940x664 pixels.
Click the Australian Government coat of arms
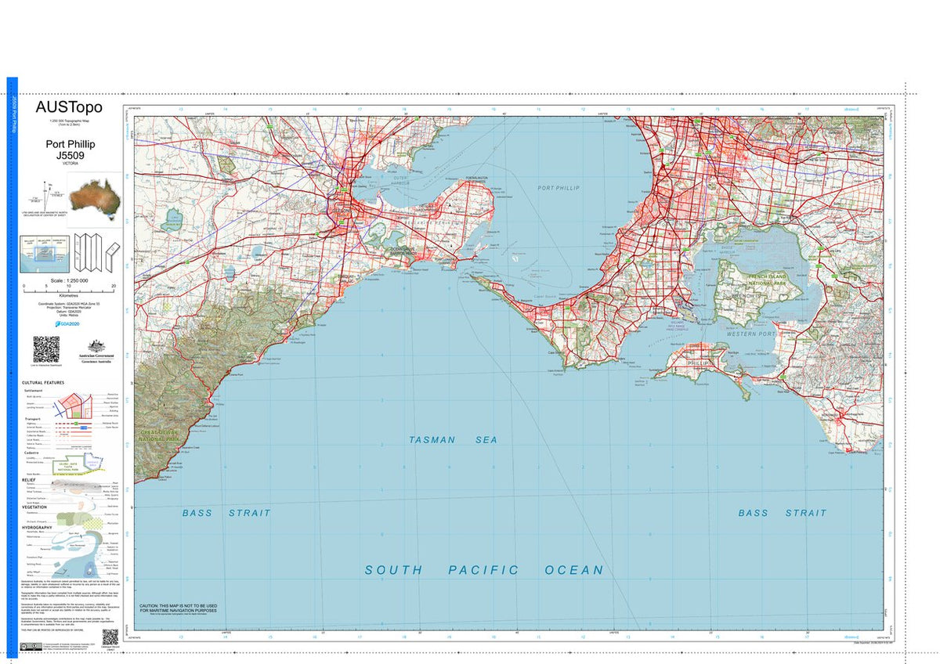point(97,346)
